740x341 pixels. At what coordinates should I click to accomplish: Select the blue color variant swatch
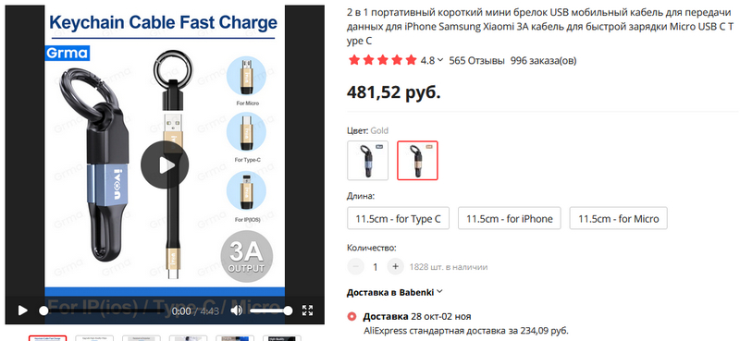click(x=367, y=161)
